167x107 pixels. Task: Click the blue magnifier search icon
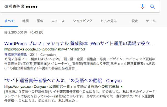click(152, 7)
